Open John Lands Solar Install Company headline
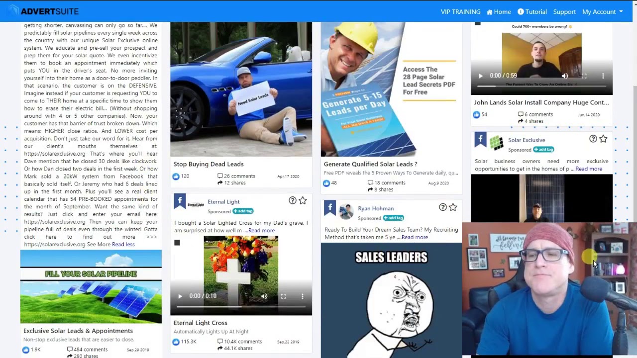The width and height of the screenshot is (637, 358). [541, 102]
